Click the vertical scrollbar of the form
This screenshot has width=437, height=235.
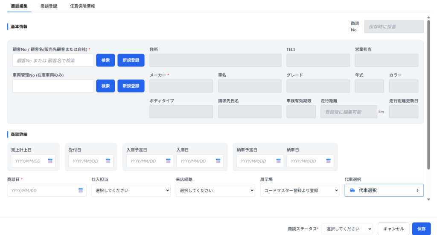click(x=428, y=94)
